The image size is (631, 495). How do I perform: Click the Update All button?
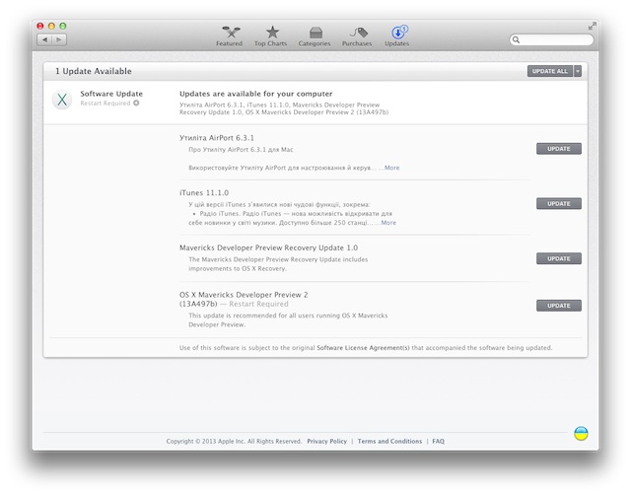[x=550, y=71]
